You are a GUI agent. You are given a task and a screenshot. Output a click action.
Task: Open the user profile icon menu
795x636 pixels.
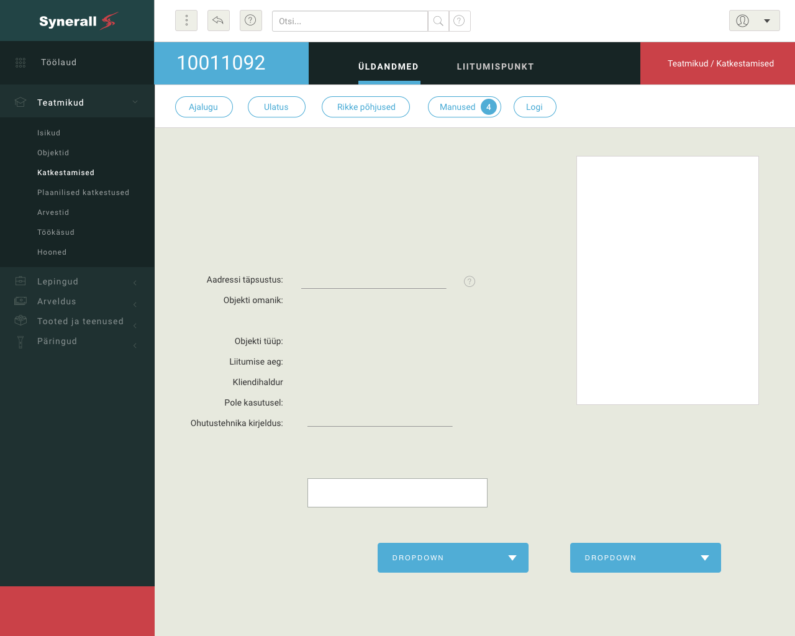pyautogui.click(x=754, y=21)
